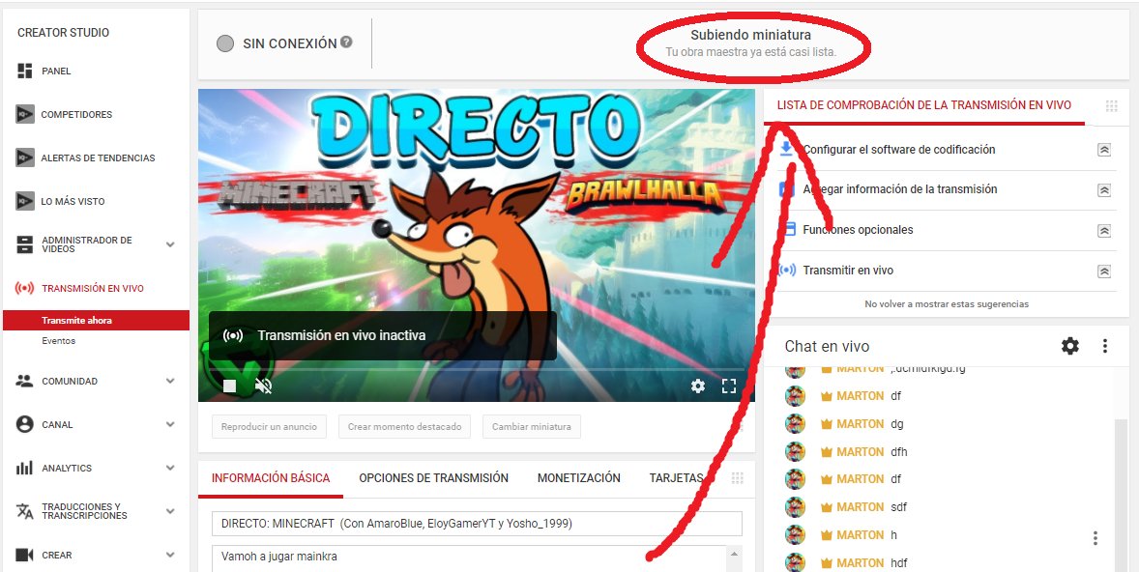
Task: Expand Traducciones y Transcripciones menu
Action: click(171, 511)
